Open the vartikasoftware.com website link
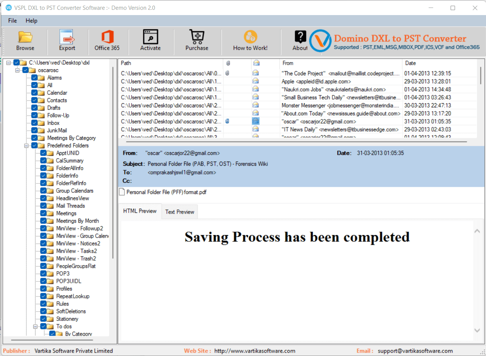This screenshot has width=486, height=356. tap(255, 351)
